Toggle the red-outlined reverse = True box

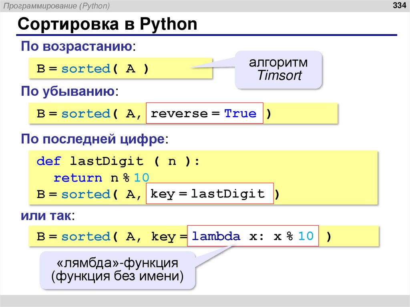pos(205,113)
